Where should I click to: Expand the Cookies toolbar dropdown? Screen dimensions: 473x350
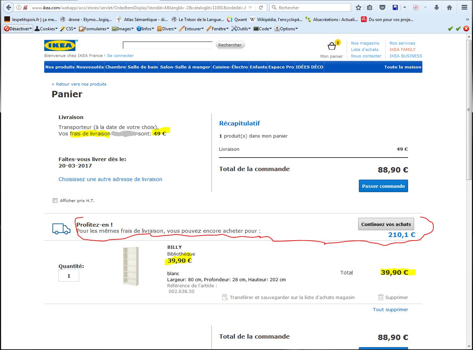pyautogui.click(x=46, y=29)
